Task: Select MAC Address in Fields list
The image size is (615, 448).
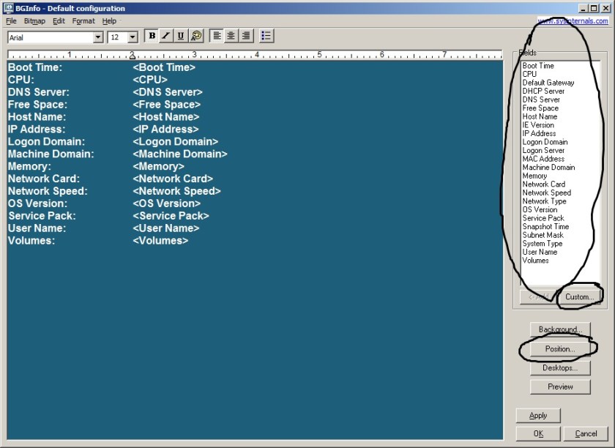Action: point(543,159)
